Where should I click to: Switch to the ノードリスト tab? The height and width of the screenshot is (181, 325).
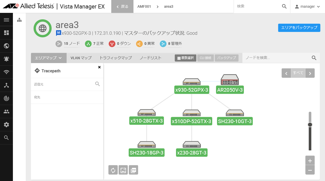150,58
